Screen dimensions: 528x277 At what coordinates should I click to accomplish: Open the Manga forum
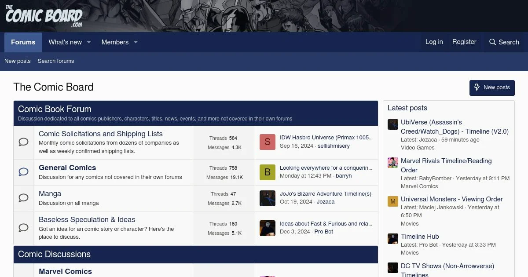[50, 193]
